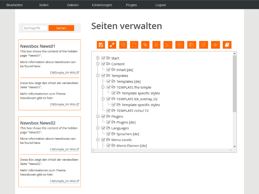Open first CMSimple_XH Wiki link in News02
The image size is (259, 194).
(64, 149)
